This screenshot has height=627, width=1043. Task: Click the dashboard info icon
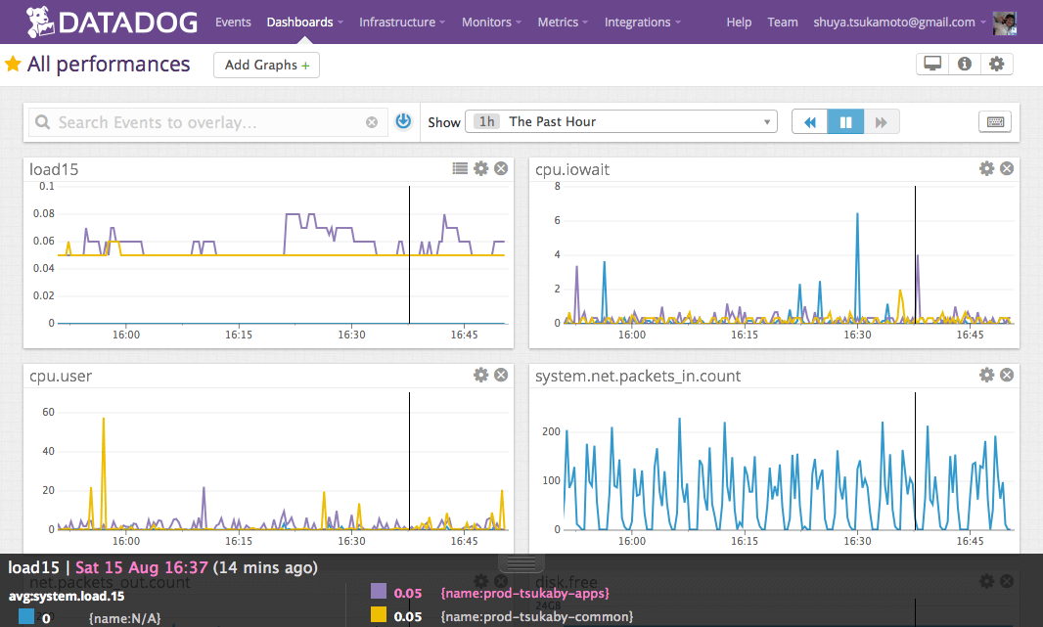point(965,65)
